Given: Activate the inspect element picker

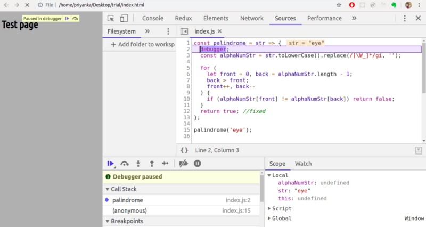Looking at the screenshot, I should tap(110, 18).
